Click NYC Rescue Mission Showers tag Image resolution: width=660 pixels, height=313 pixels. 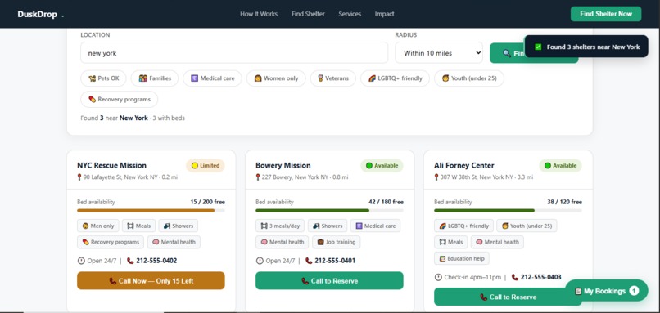[178, 226]
